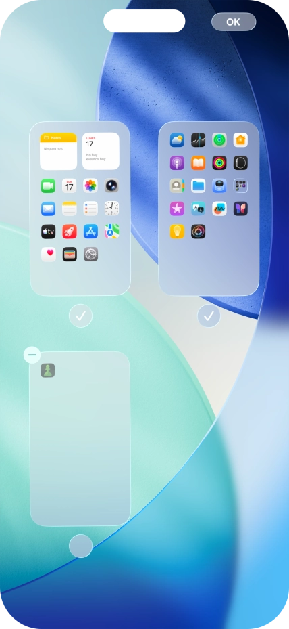Tap the Podcasts app icon
This screenshot has height=629, width=289.
pos(177,163)
